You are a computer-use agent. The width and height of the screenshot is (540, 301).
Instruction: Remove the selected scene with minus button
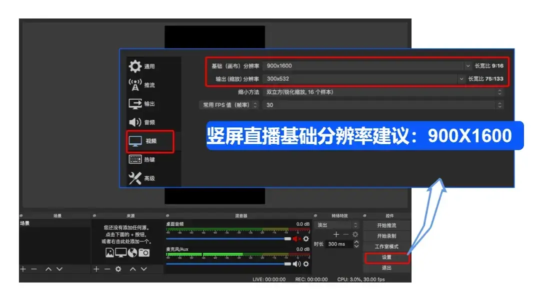[x=34, y=269]
